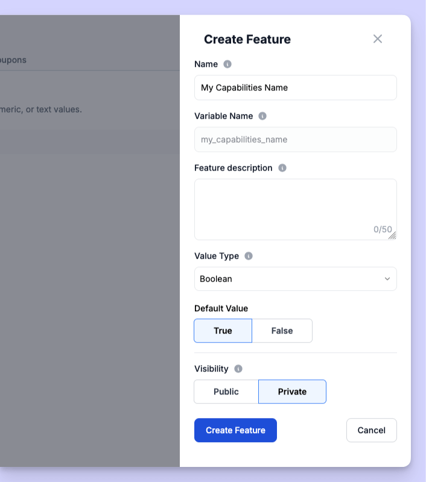The height and width of the screenshot is (482, 426).
Task: Click the Variable Name field
Action: [295, 139]
